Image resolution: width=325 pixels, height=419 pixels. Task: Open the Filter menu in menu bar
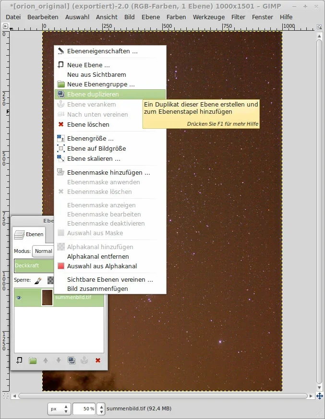(x=238, y=17)
